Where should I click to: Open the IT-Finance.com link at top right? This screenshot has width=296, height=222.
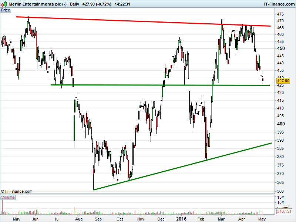coord(279,4)
